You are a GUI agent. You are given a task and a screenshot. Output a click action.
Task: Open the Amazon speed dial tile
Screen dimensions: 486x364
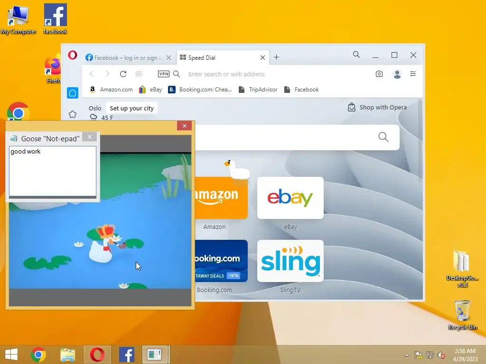[x=221, y=198]
